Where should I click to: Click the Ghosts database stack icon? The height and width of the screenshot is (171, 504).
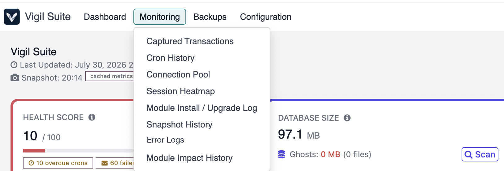point(281,154)
